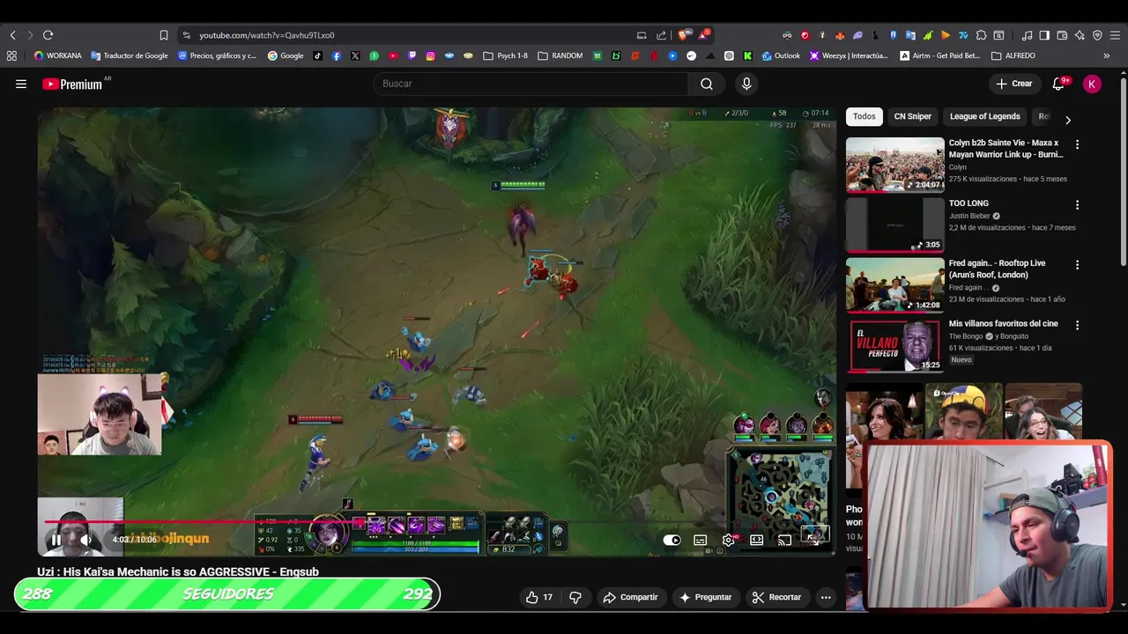This screenshot has height=634, width=1128.
Task: Show more filter chips with arrow
Action: (x=1068, y=119)
